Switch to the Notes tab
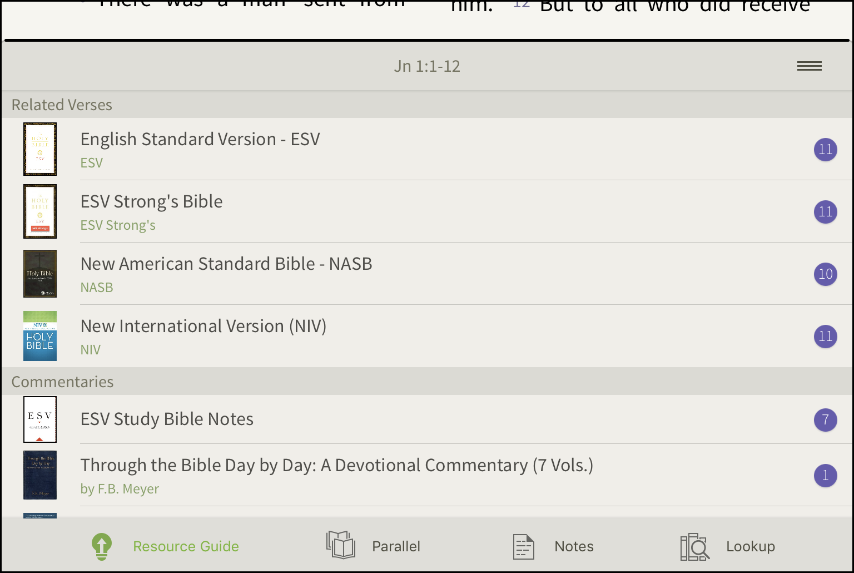This screenshot has height=573, width=854. click(x=574, y=546)
